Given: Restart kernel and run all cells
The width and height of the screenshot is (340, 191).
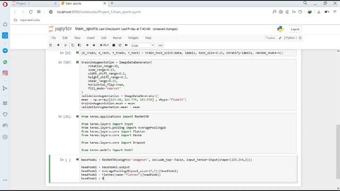Looking at the screenshot, I should (x=126, y=45).
